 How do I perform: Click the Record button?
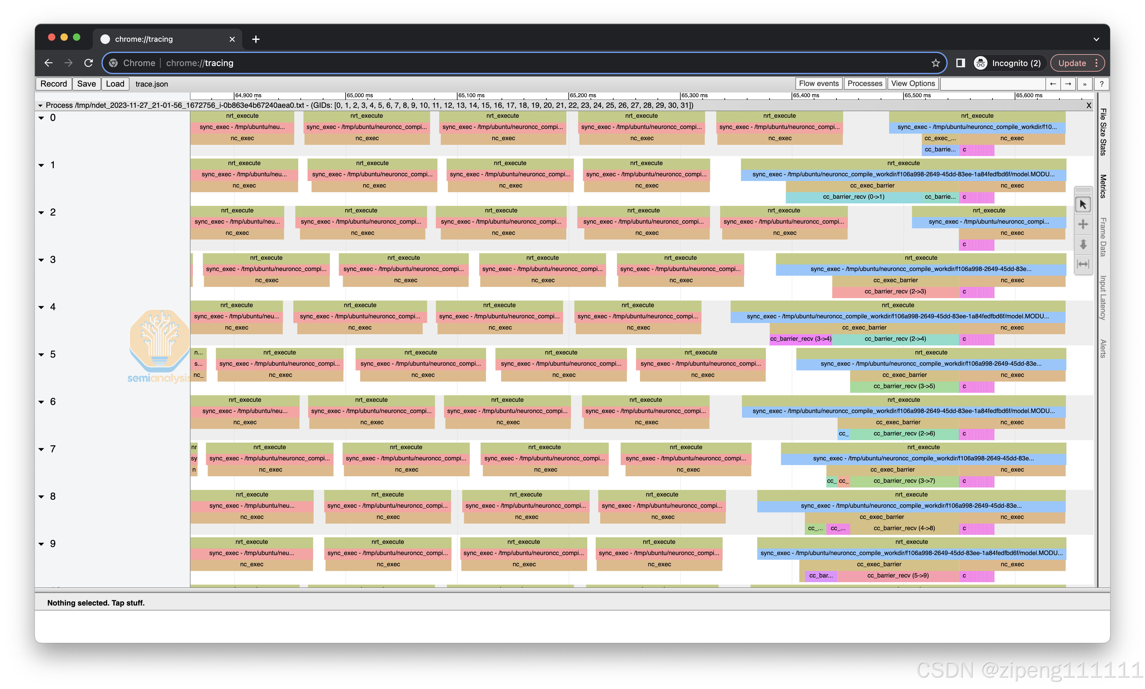(x=54, y=83)
